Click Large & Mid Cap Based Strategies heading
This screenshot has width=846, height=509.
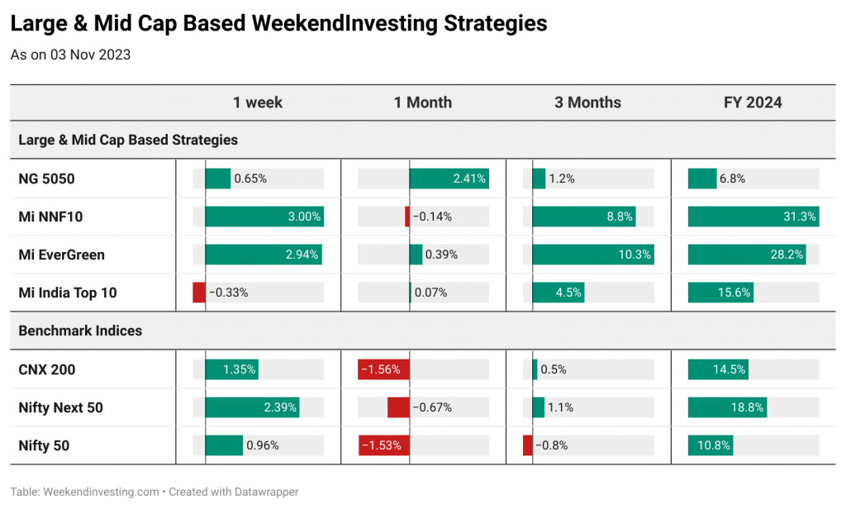click(x=128, y=140)
